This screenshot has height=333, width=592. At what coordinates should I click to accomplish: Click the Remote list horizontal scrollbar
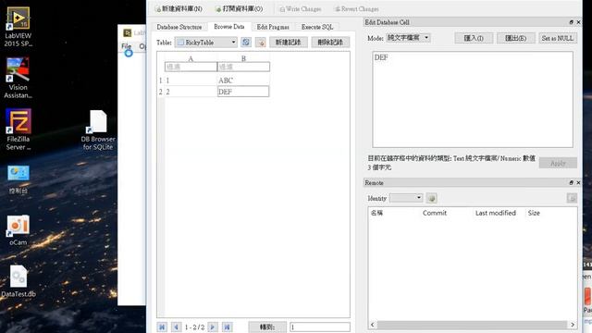tap(473, 325)
